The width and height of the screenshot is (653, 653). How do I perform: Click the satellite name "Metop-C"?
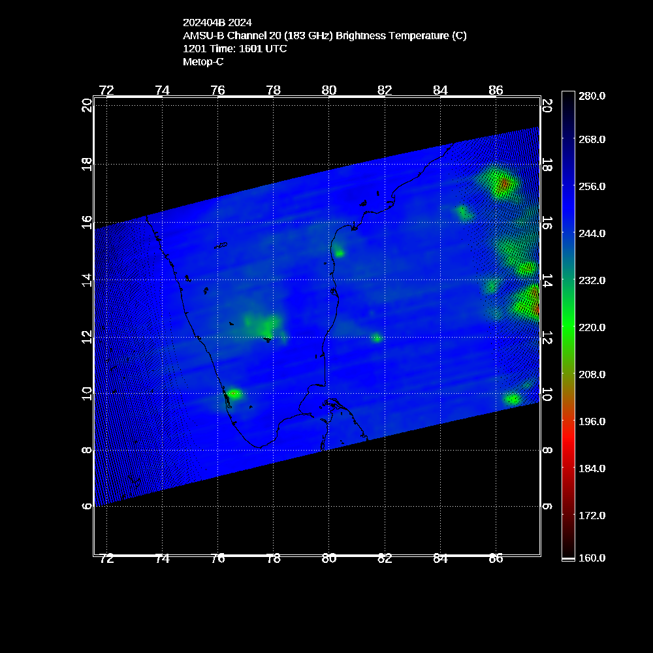[x=203, y=61]
